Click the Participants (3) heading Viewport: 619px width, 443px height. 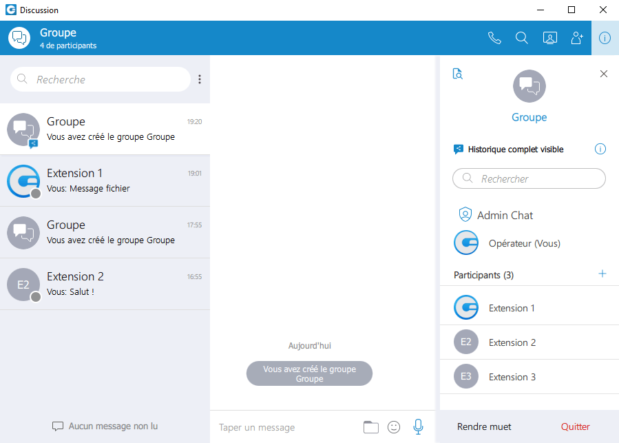coord(483,275)
